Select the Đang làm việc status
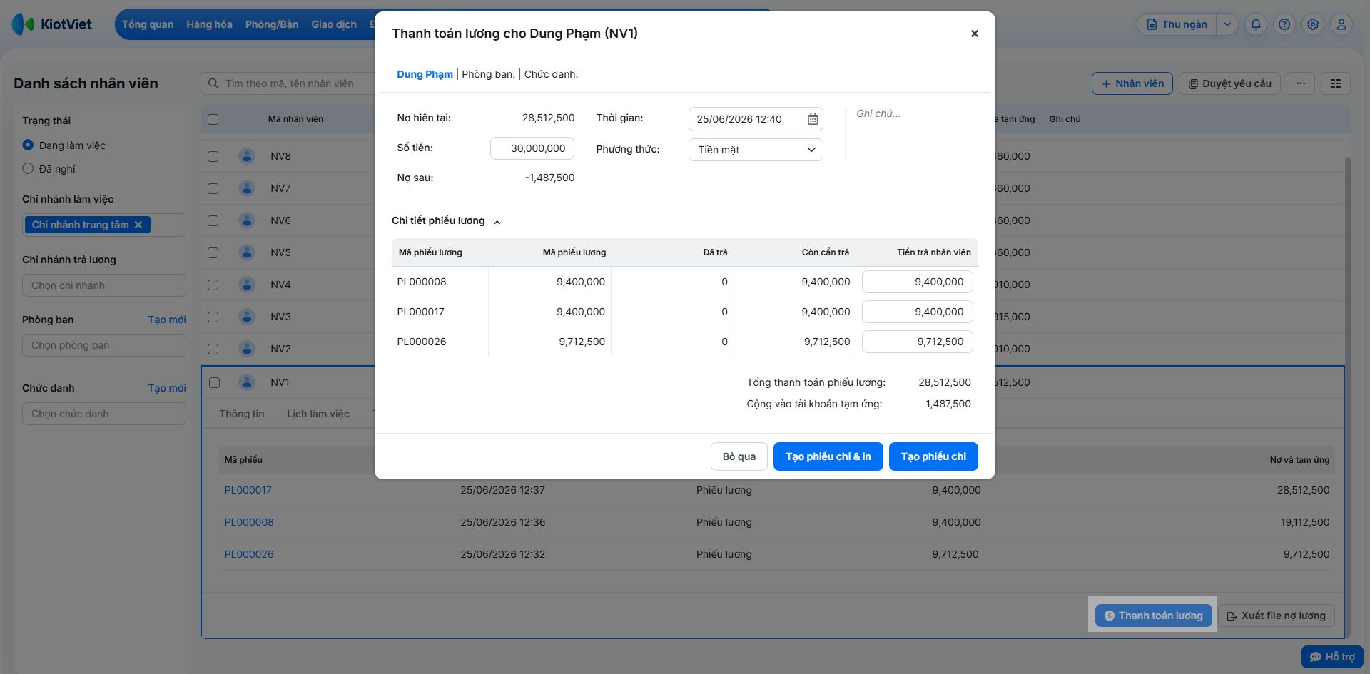1370x674 pixels. click(28, 145)
